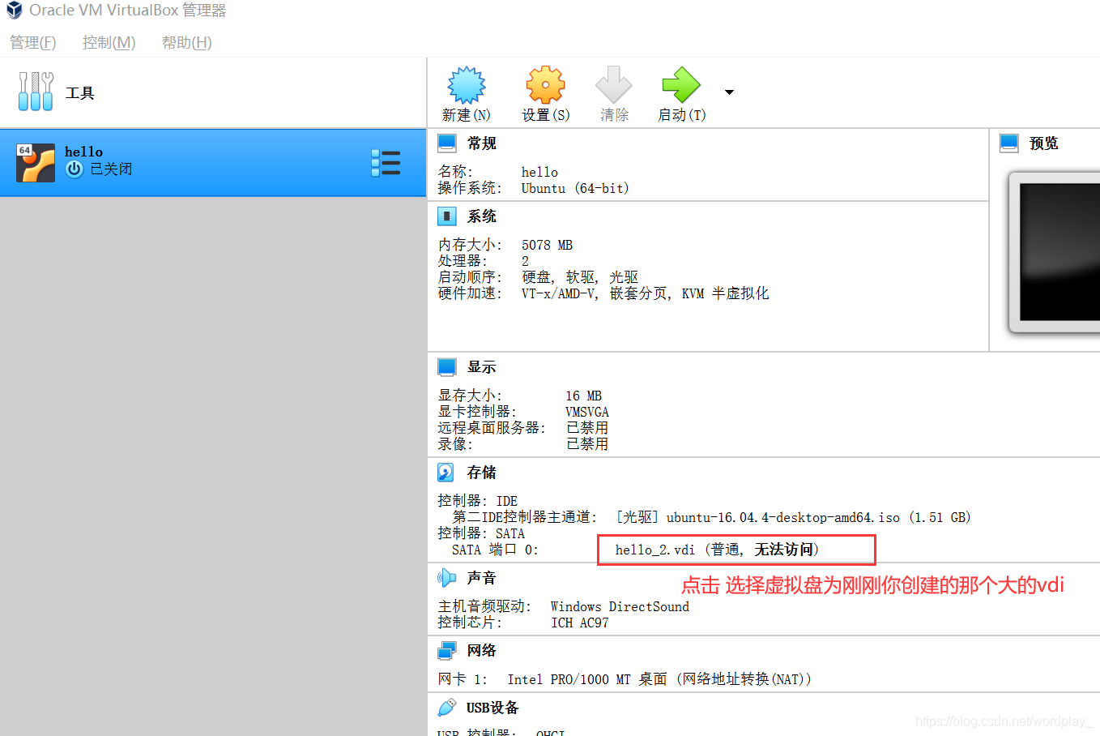This screenshot has height=736, width=1100.
Task: Click the graphics controller value VMSVGA
Action: [587, 412]
